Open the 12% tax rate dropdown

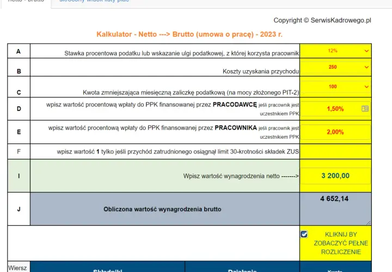point(335,51)
